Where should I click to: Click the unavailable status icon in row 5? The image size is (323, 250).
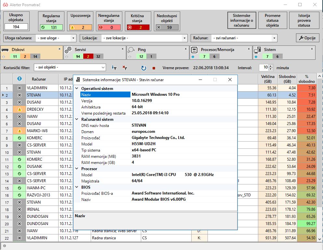pos(20,117)
